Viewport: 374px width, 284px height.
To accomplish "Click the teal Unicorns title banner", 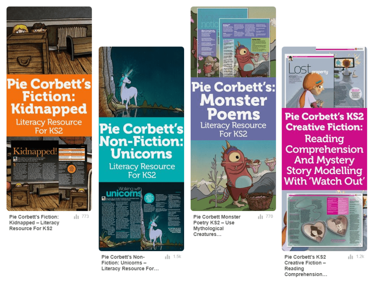I will 141,150.
